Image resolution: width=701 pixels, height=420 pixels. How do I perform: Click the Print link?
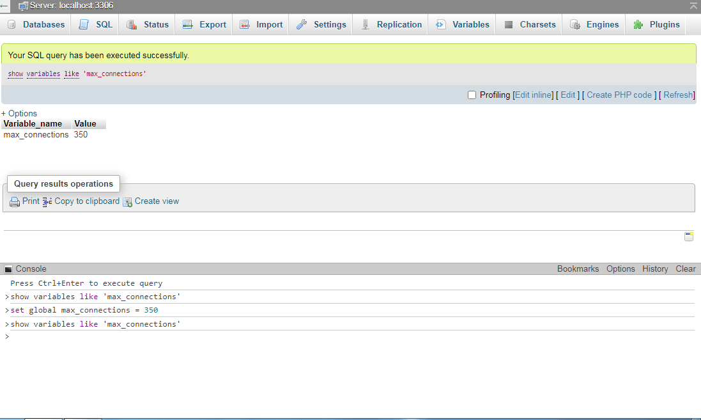coord(31,201)
